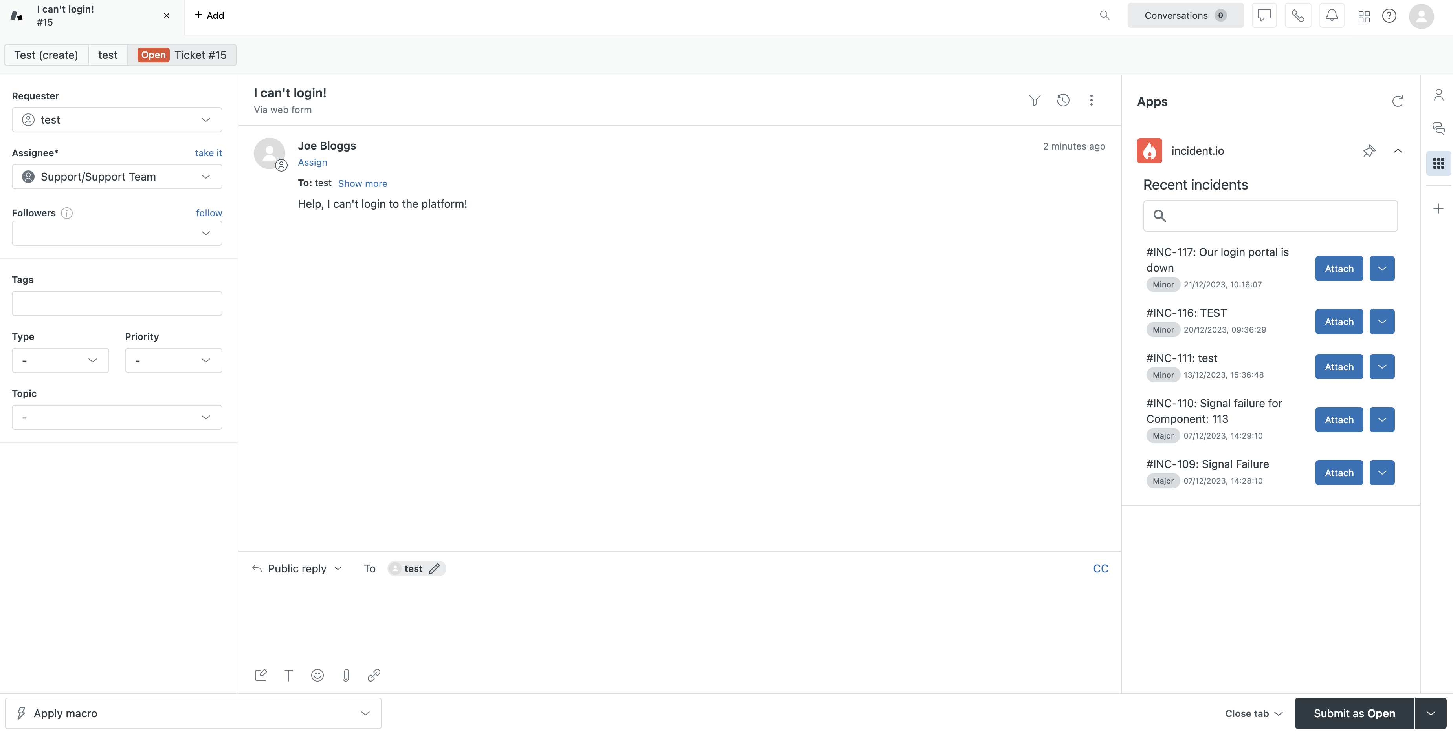Screen dimensions: 1453x731
Task: Attach incident INC-117 to ticket
Action: point(1339,269)
